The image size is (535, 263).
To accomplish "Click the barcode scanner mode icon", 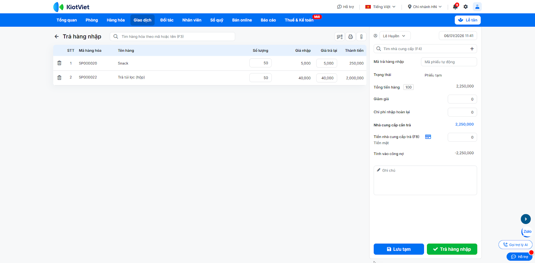I will [x=340, y=37].
